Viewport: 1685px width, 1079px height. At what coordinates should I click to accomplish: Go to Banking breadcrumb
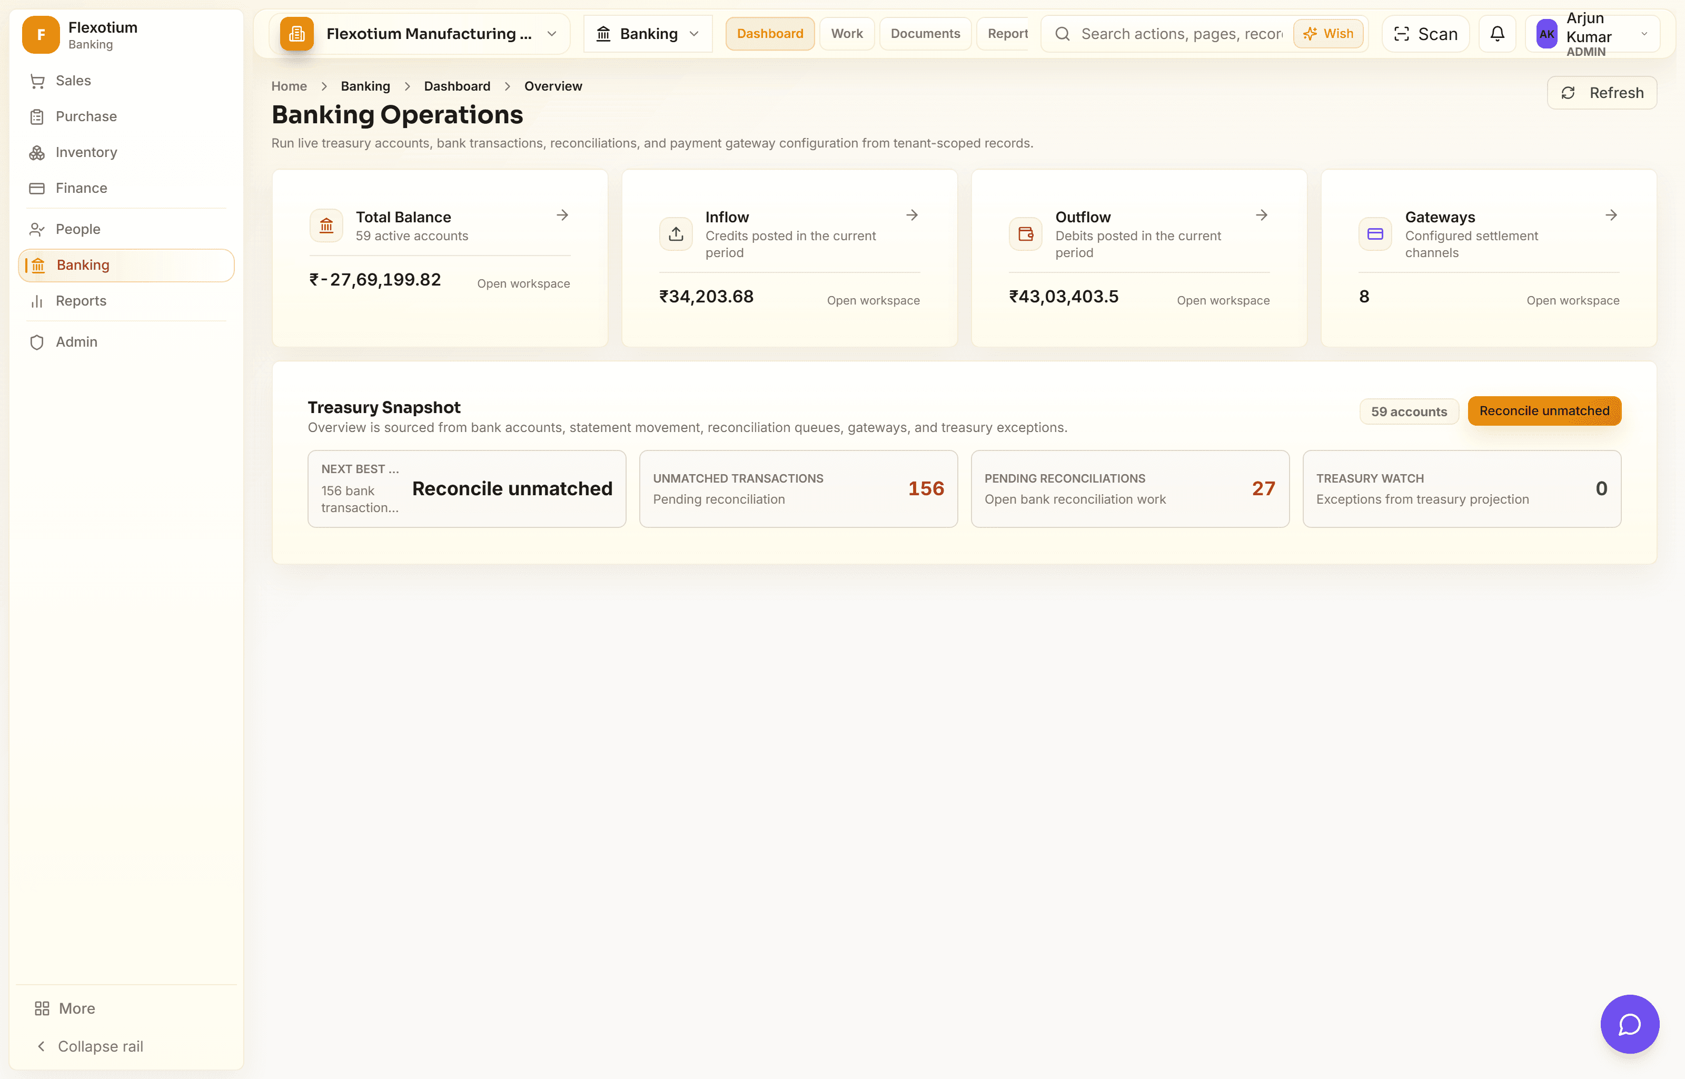click(x=365, y=86)
